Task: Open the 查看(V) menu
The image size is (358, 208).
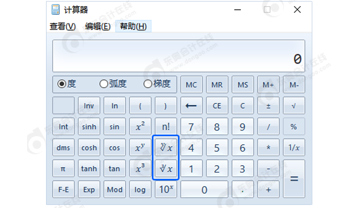Action: (x=62, y=27)
